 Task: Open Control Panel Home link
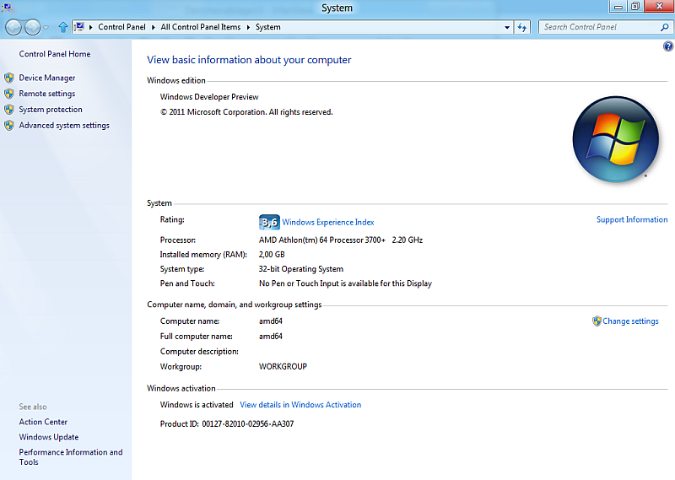pyautogui.click(x=55, y=54)
